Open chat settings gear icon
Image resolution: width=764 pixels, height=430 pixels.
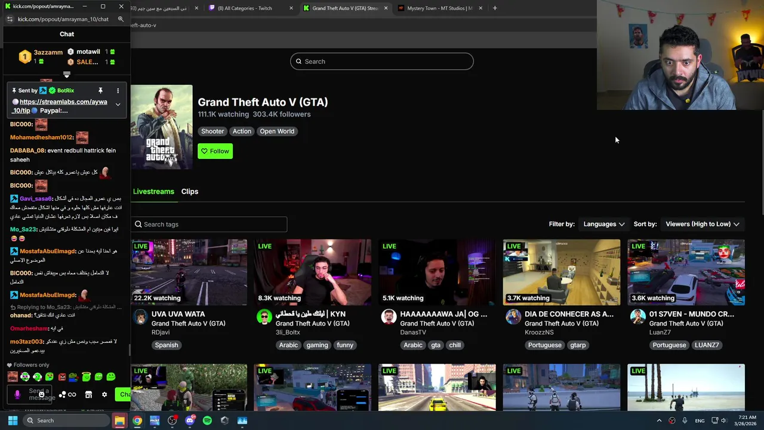[x=104, y=395]
